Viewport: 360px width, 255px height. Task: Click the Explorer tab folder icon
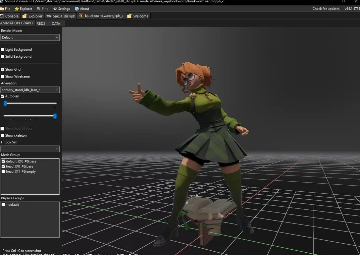pyautogui.click(x=24, y=16)
